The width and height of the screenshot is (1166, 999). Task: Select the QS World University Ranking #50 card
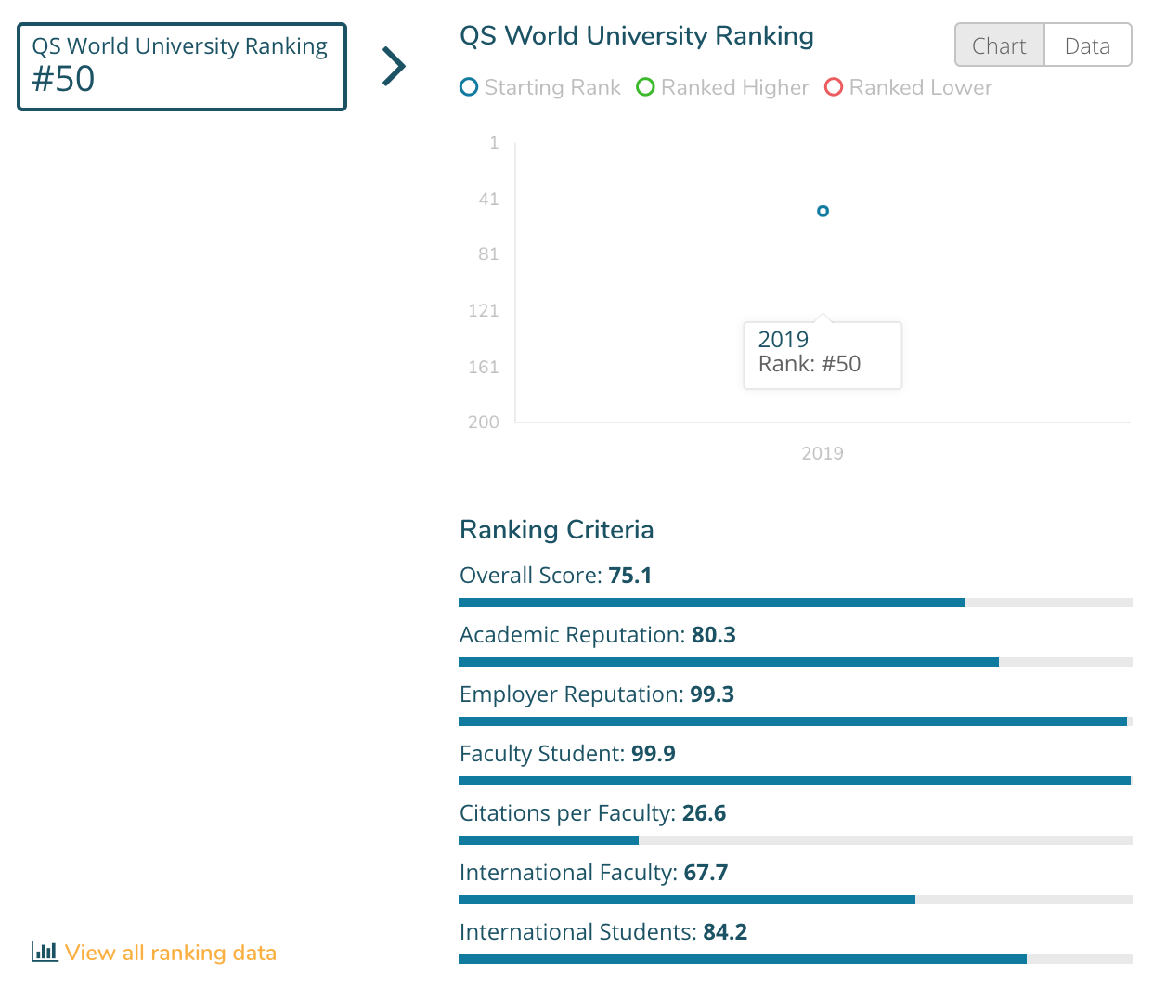click(182, 67)
